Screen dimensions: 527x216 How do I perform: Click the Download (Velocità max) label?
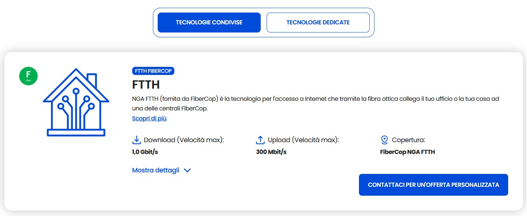point(184,140)
